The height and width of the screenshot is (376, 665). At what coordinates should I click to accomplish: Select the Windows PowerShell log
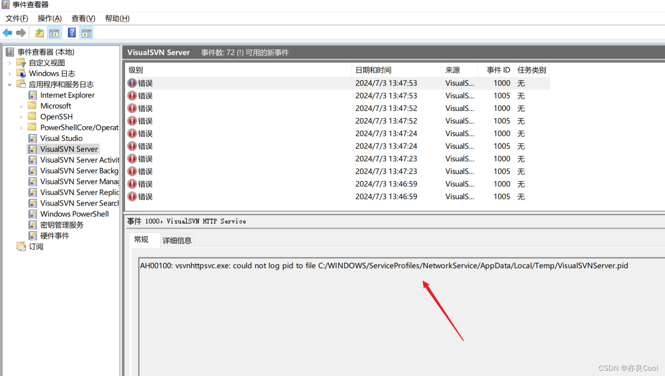[x=74, y=214]
